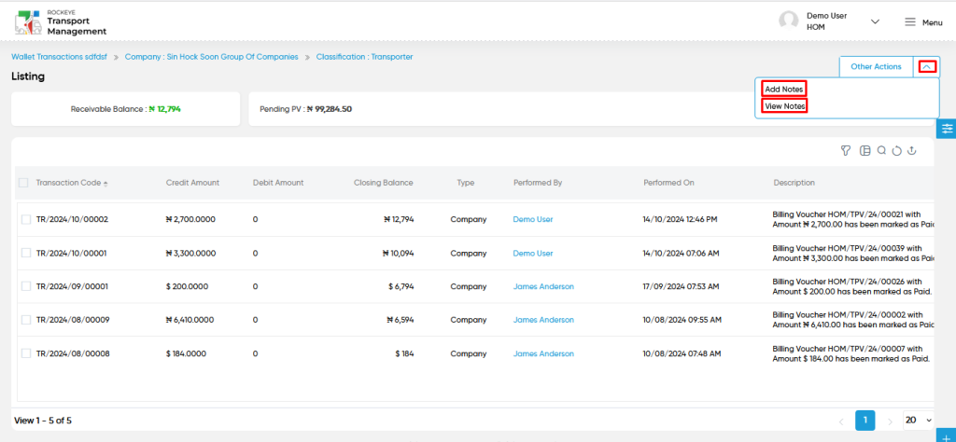Click the Description column header
The width and height of the screenshot is (956, 442).
coord(794,183)
